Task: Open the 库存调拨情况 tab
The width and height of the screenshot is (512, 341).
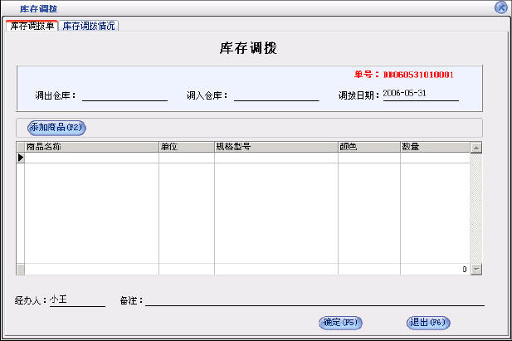Action: click(89, 26)
